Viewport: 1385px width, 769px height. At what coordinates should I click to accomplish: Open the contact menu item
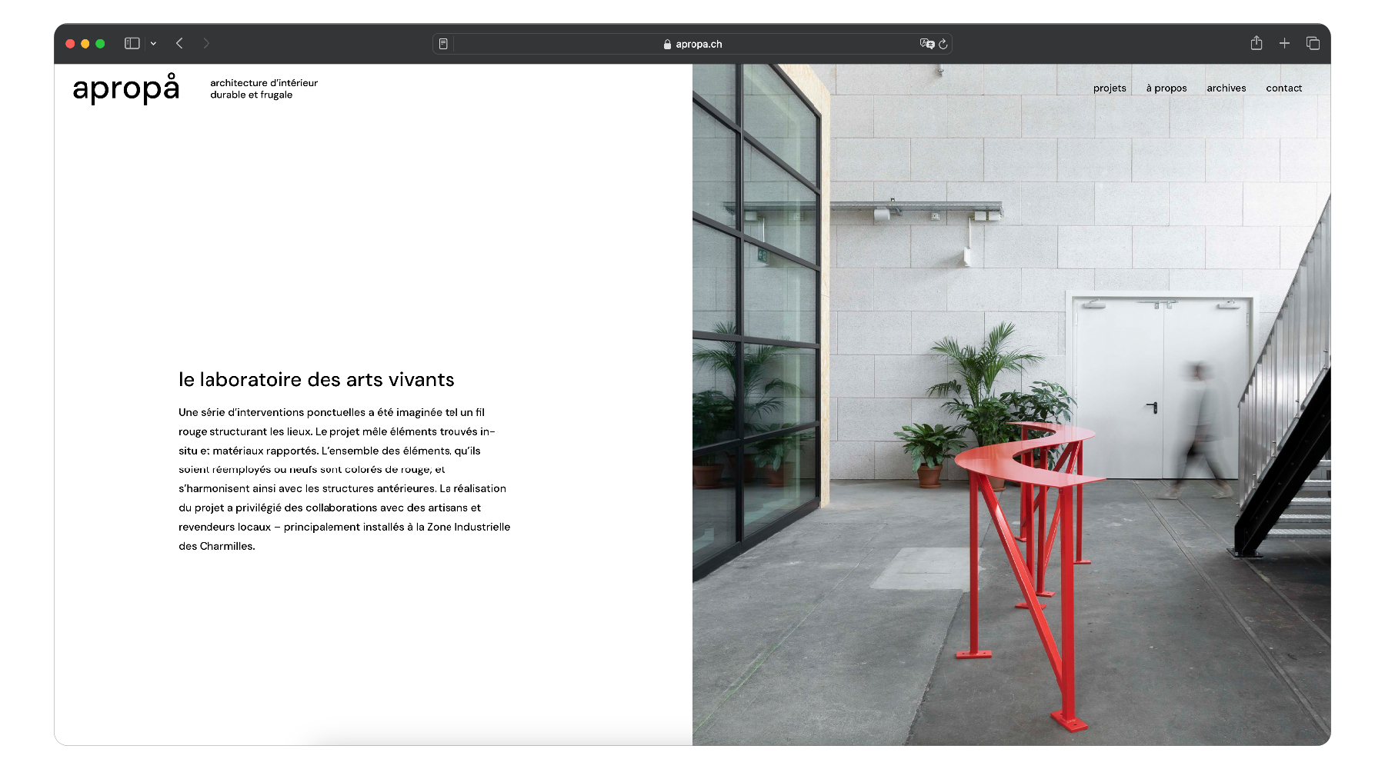click(1284, 88)
